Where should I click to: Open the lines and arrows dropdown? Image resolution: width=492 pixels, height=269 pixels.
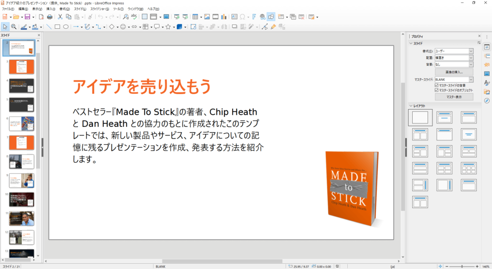click(x=82, y=27)
